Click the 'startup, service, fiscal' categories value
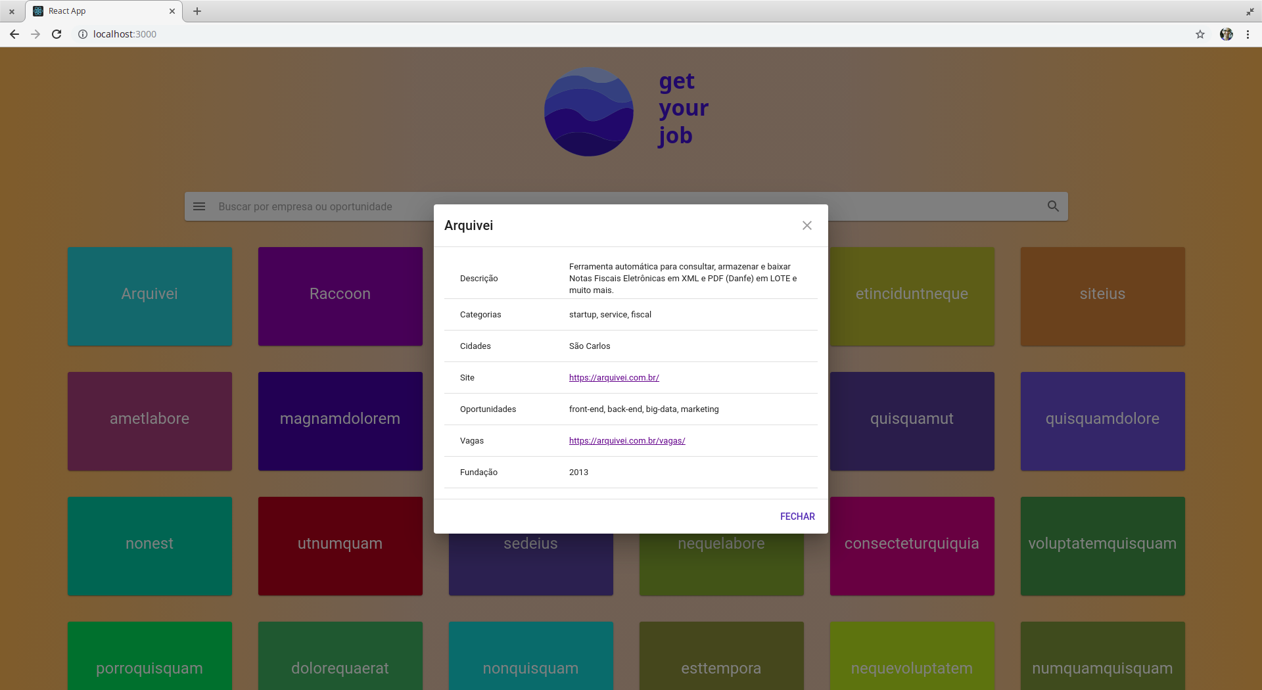The height and width of the screenshot is (690, 1262). point(610,315)
